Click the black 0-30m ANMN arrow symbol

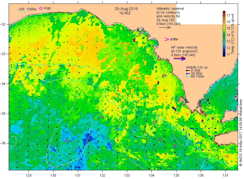coord(188,71)
